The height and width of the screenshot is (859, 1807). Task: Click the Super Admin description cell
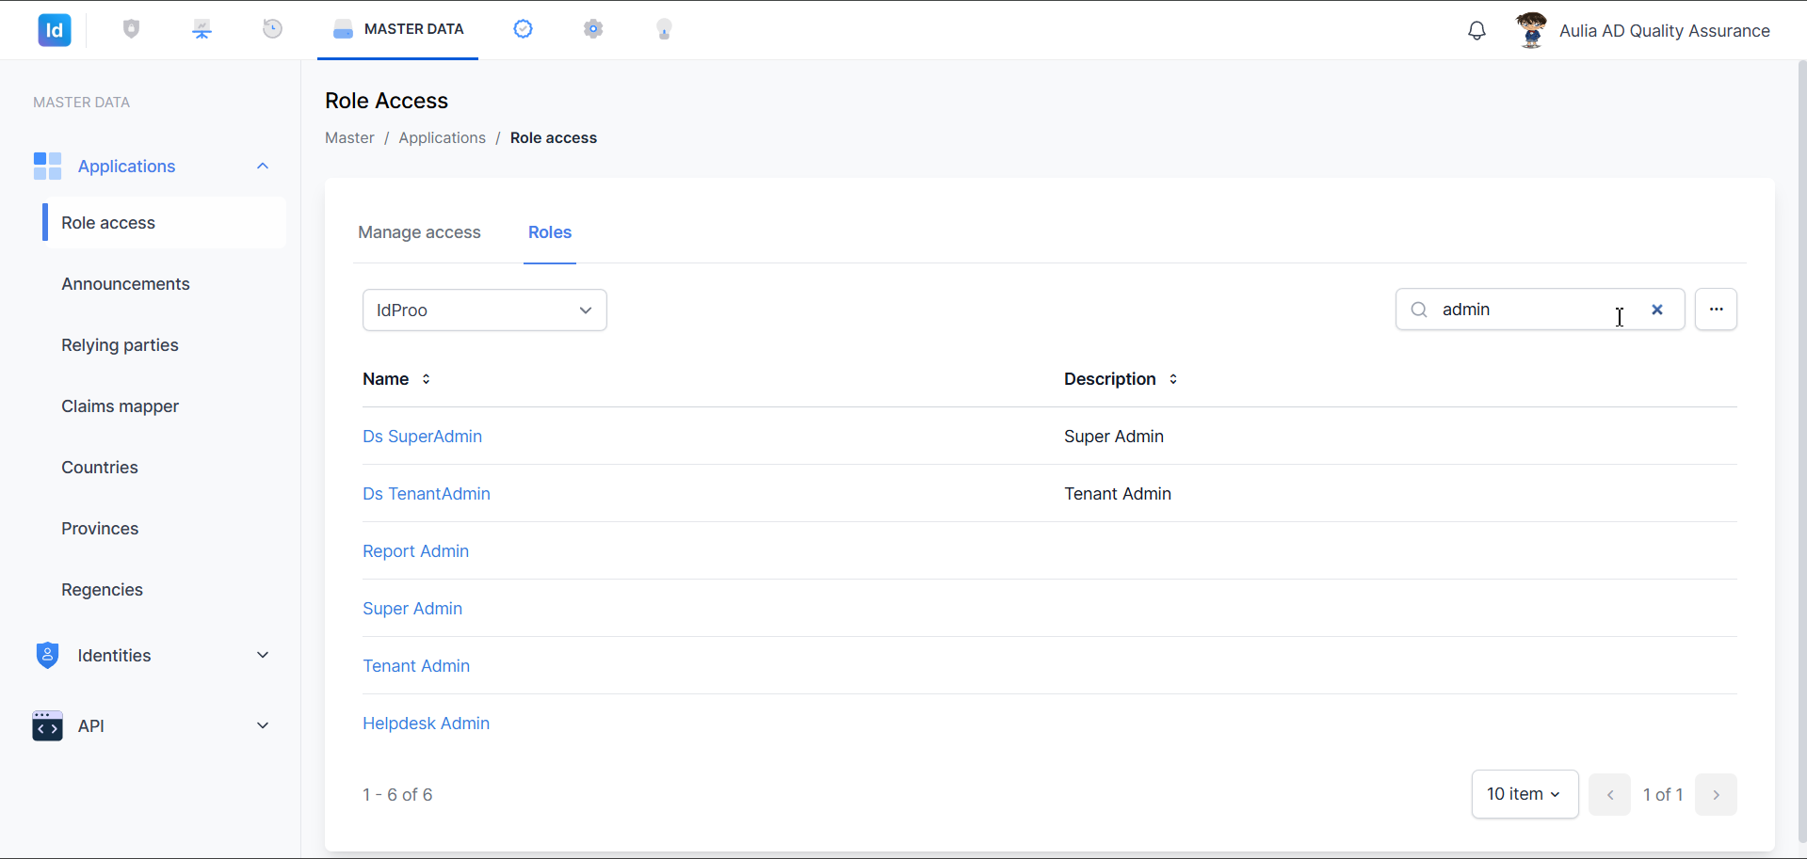click(1114, 437)
